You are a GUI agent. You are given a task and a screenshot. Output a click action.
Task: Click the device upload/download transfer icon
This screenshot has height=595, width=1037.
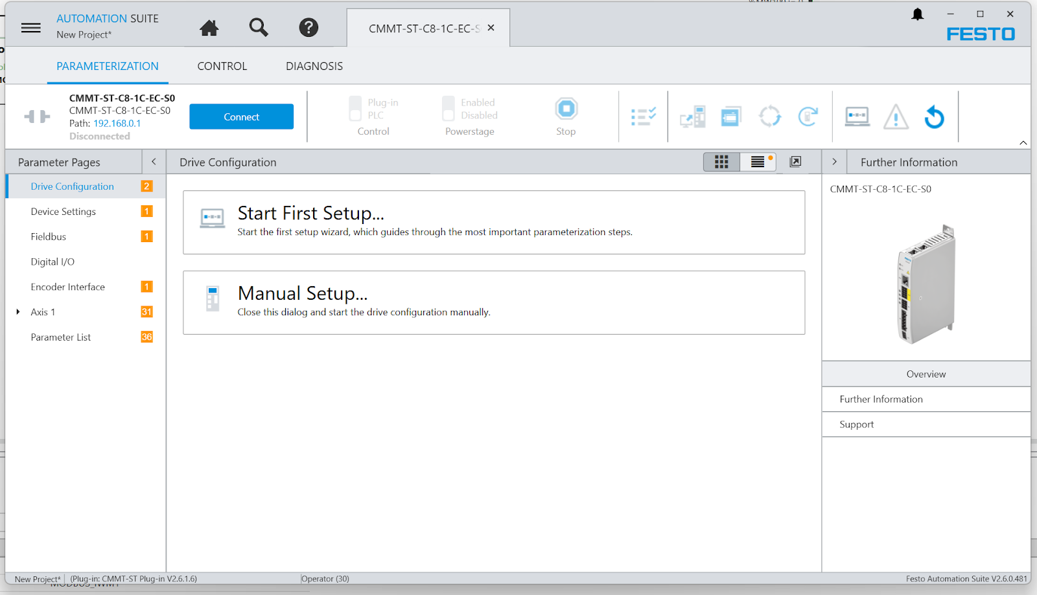point(692,117)
